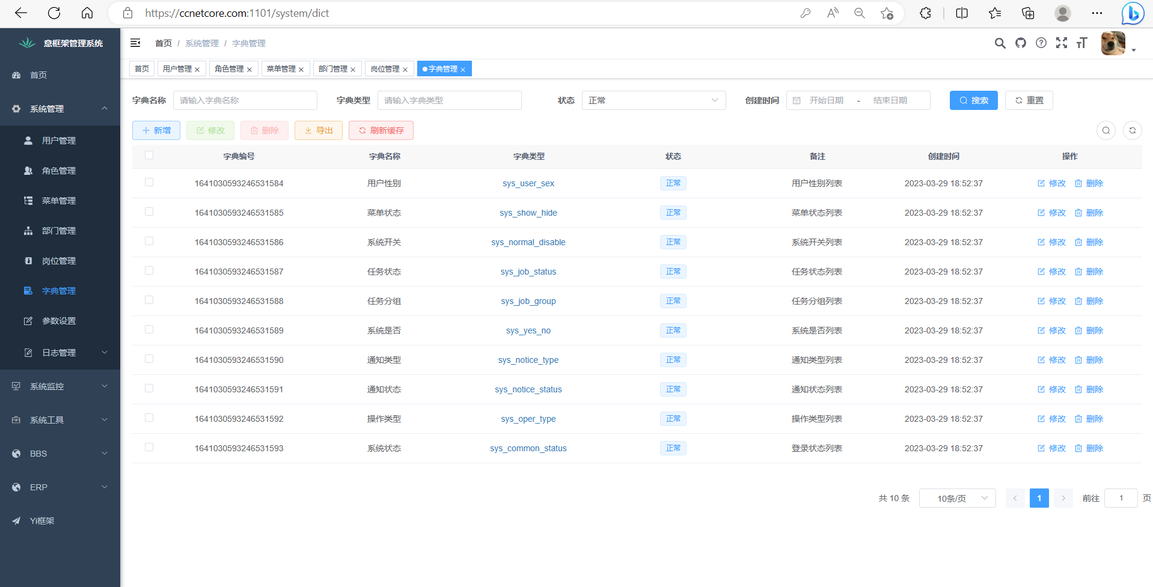Screen dimensions: 1153x587
Task: Check the checkbox for 系统是否 row
Action: pos(148,329)
